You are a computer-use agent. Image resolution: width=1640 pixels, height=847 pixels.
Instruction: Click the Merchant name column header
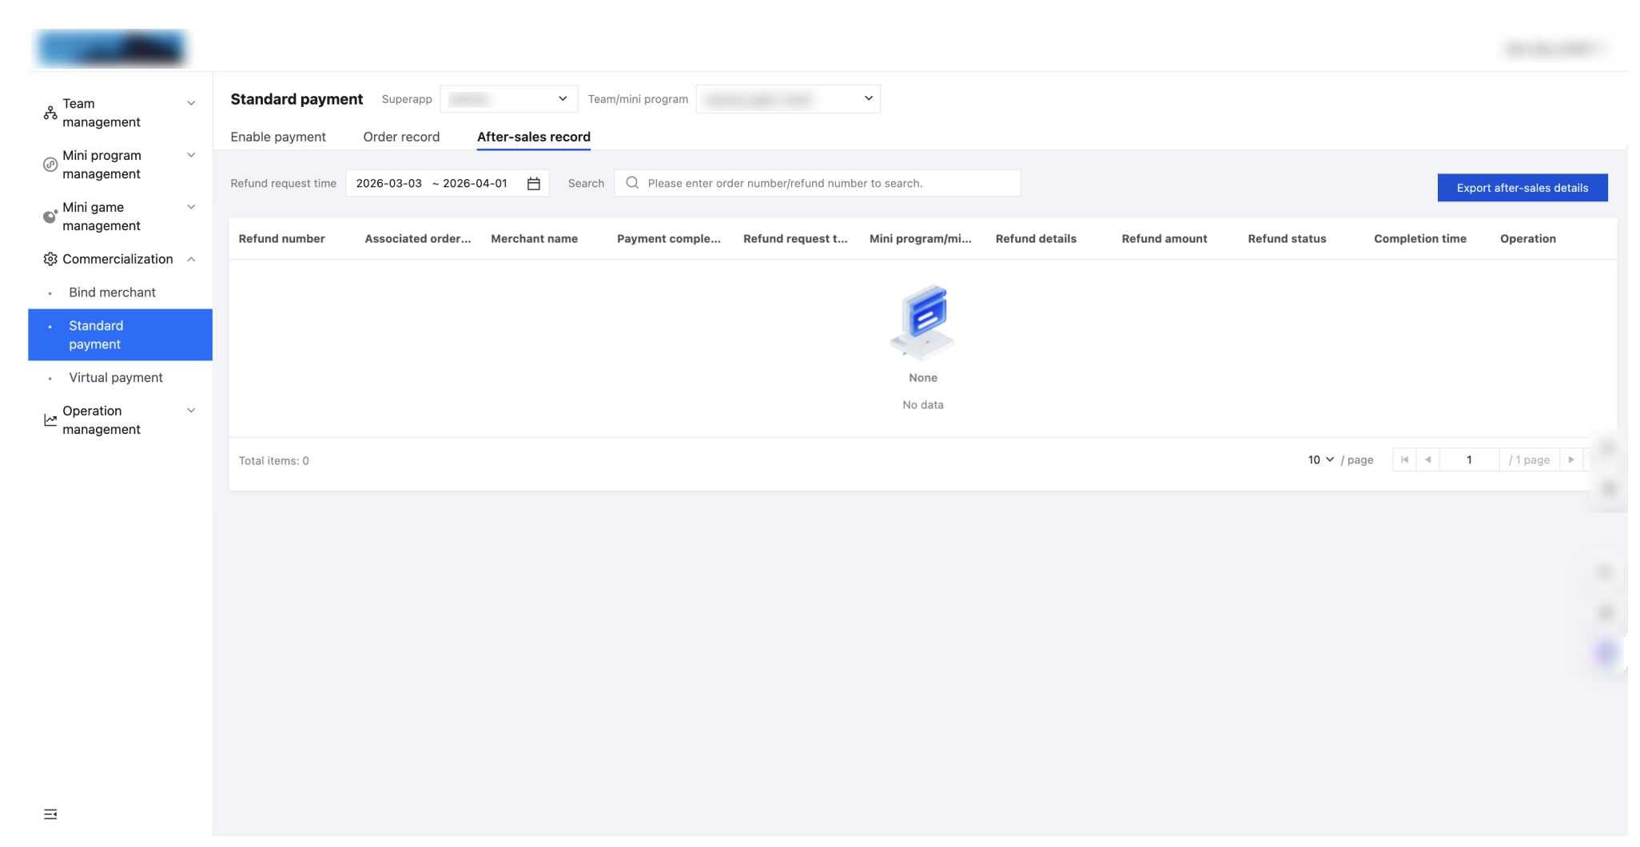tap(534, 239)
